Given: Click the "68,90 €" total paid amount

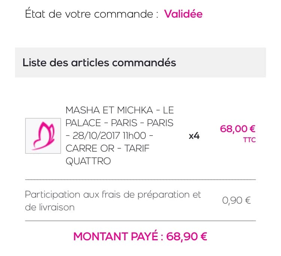Looking at the screenshot, I should tap(187, 237).
